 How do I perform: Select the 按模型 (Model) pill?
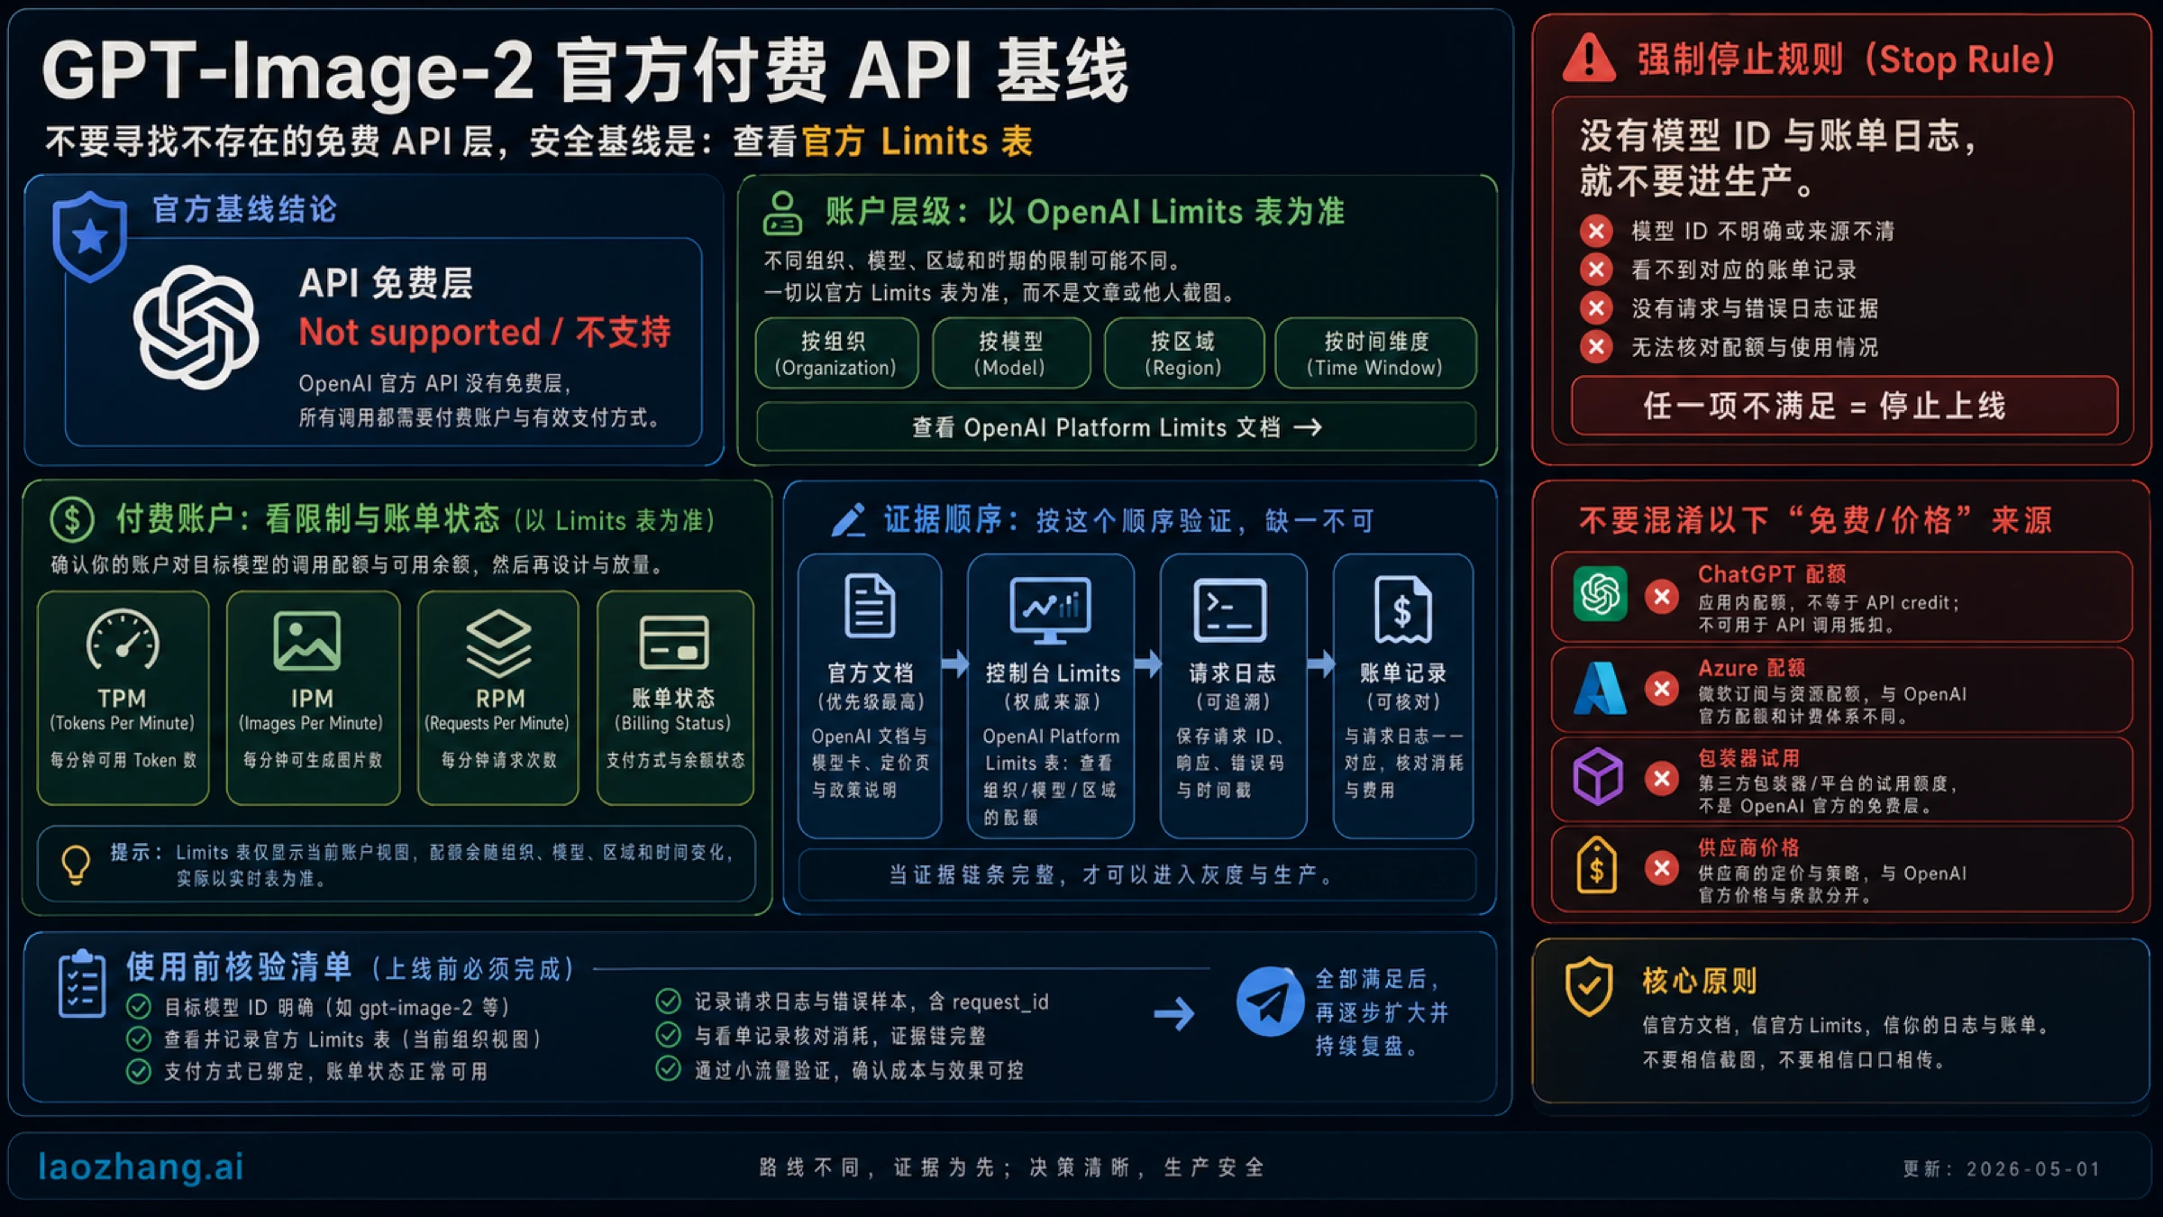1010,353
